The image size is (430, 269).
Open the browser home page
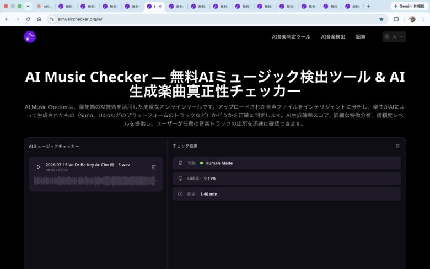39,19
